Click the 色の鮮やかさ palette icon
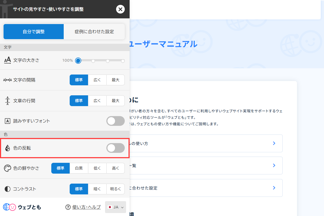The width and height of the screenshot is (324, 216). click(7, 168)
